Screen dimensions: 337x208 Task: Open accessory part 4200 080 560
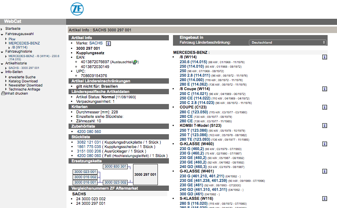(x=89, y=131)
